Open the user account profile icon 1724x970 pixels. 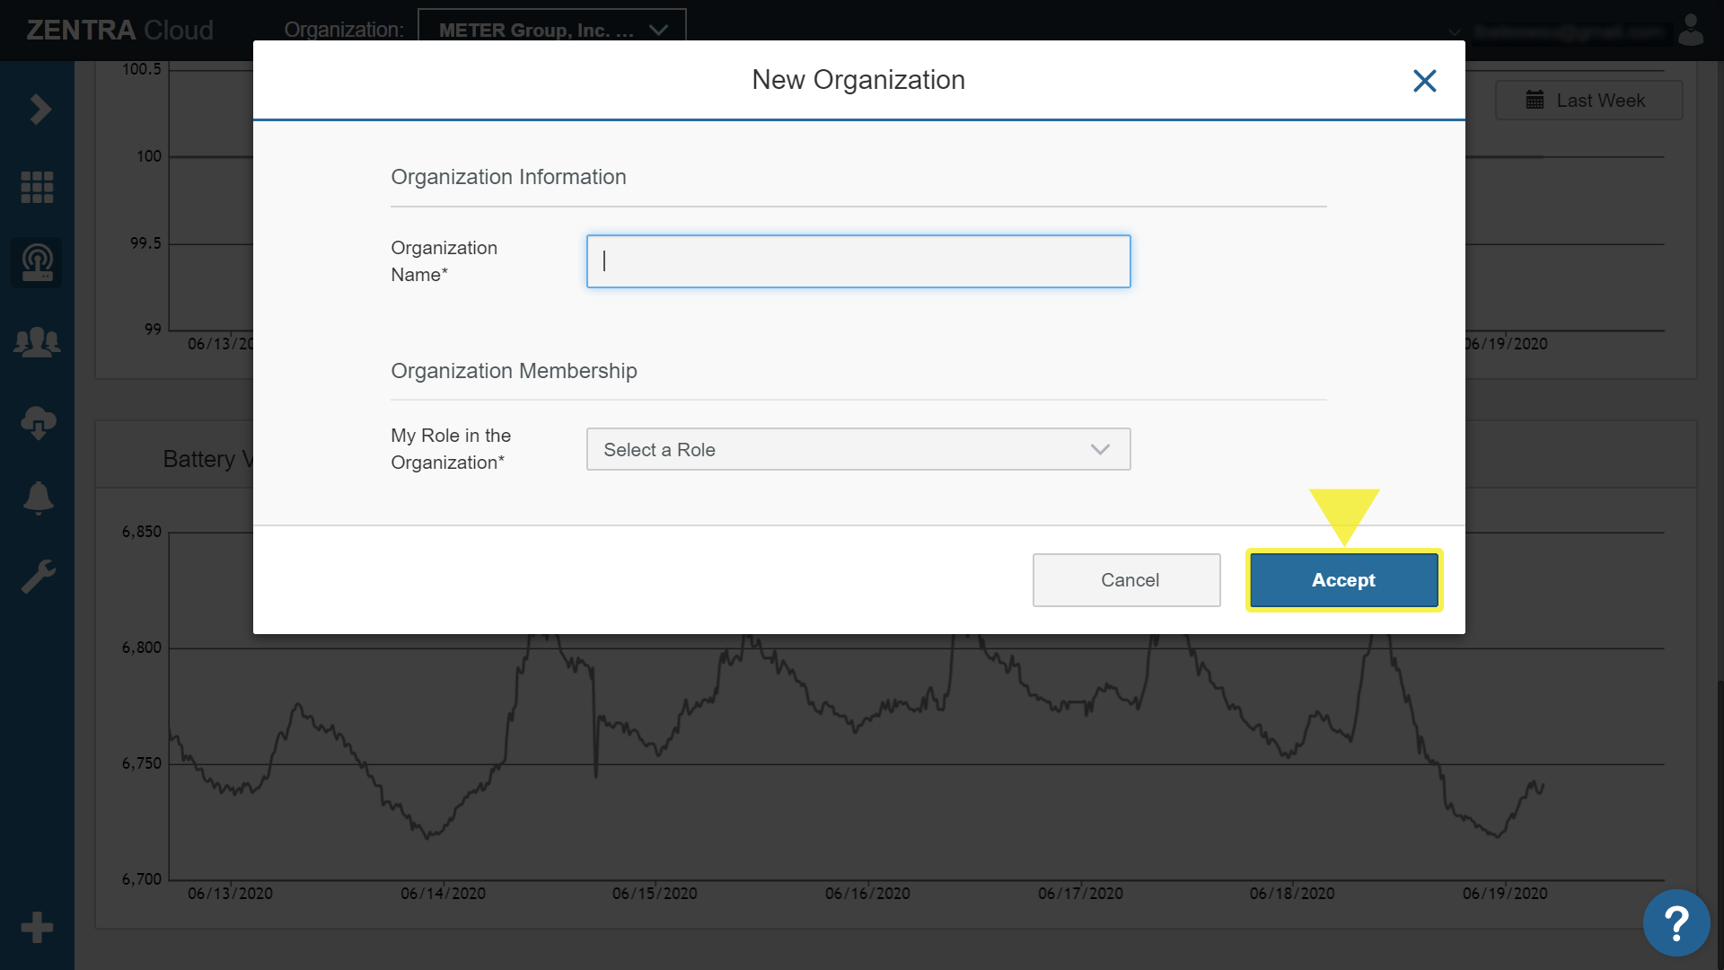(x=1692, y=30)
